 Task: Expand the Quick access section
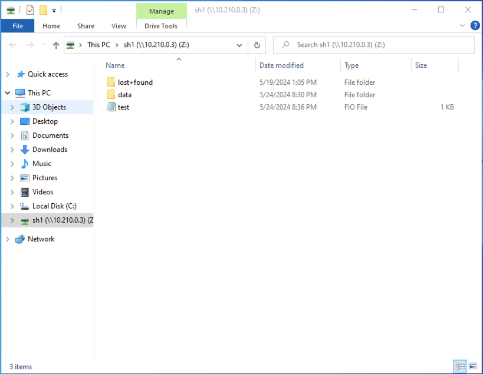8,74
